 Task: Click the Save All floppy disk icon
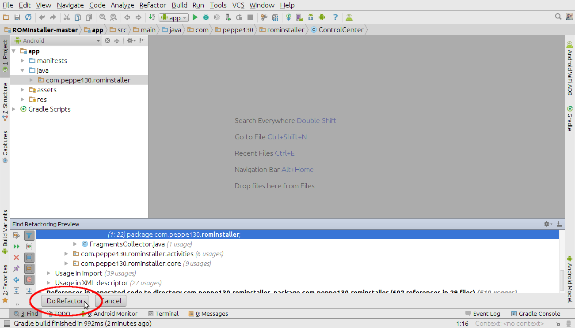pos(17,18)
